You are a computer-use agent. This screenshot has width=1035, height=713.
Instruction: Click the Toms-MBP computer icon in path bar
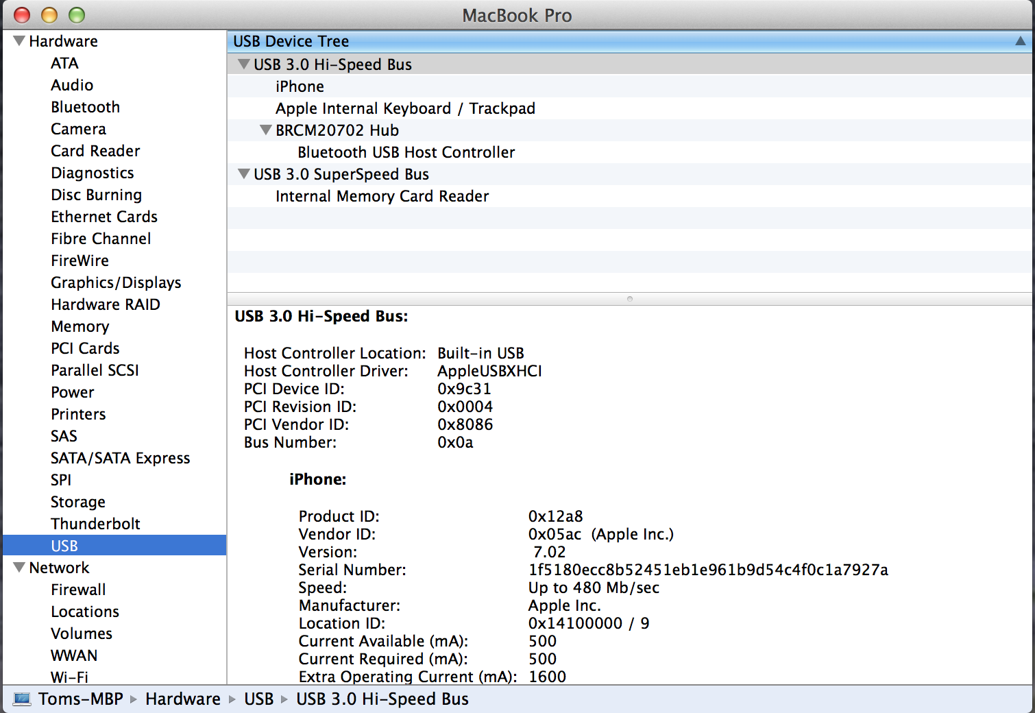point(23,699)
